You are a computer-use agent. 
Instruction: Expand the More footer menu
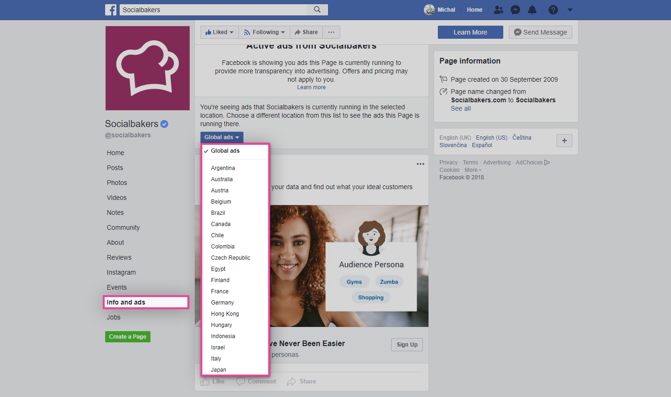coord(473,170)
